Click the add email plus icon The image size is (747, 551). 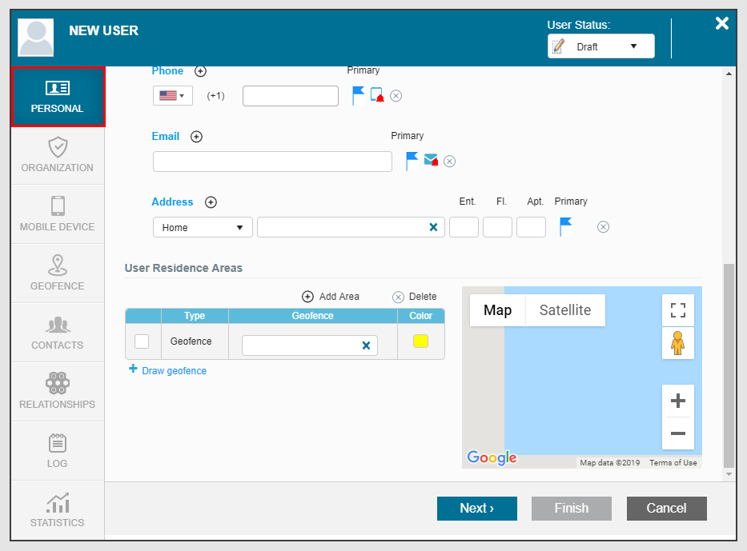[196, 137]
